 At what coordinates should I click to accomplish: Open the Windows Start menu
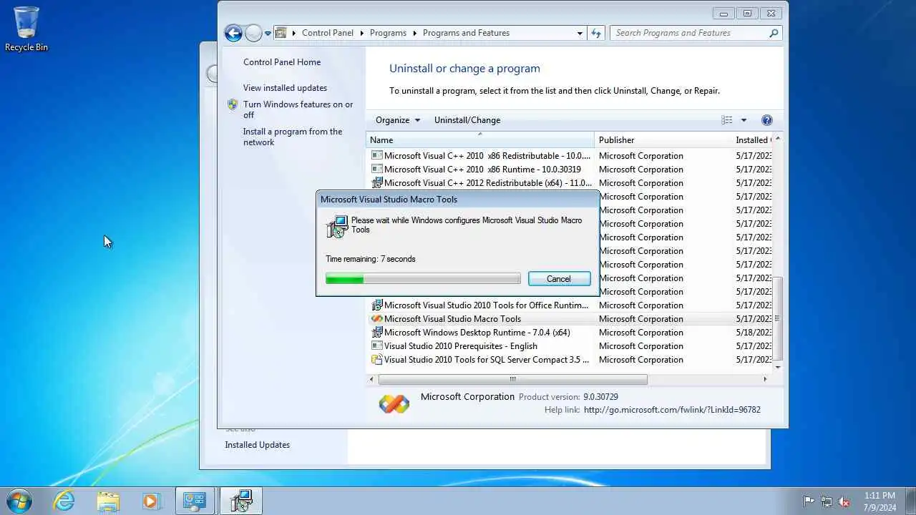click(x=19, y=501)
